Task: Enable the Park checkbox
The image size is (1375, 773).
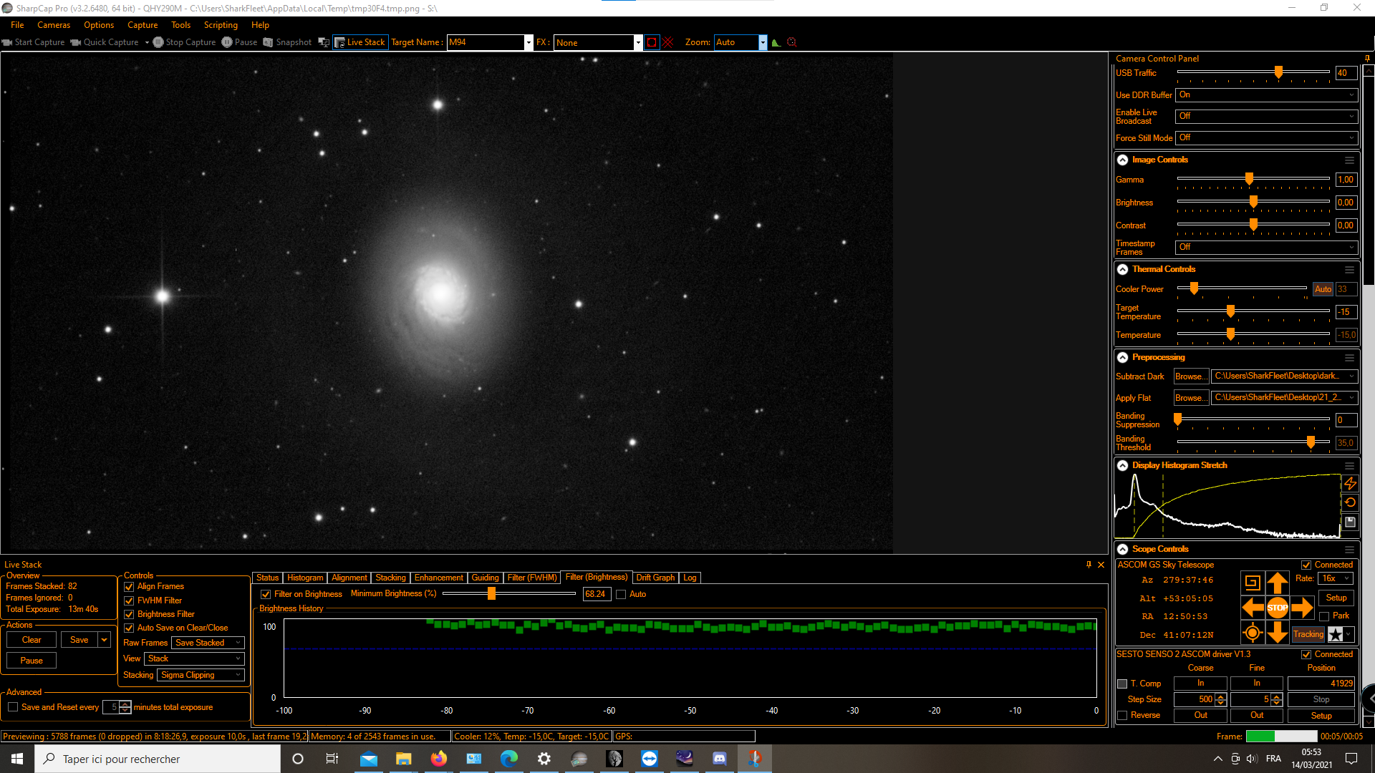Action: (1324, 616)
